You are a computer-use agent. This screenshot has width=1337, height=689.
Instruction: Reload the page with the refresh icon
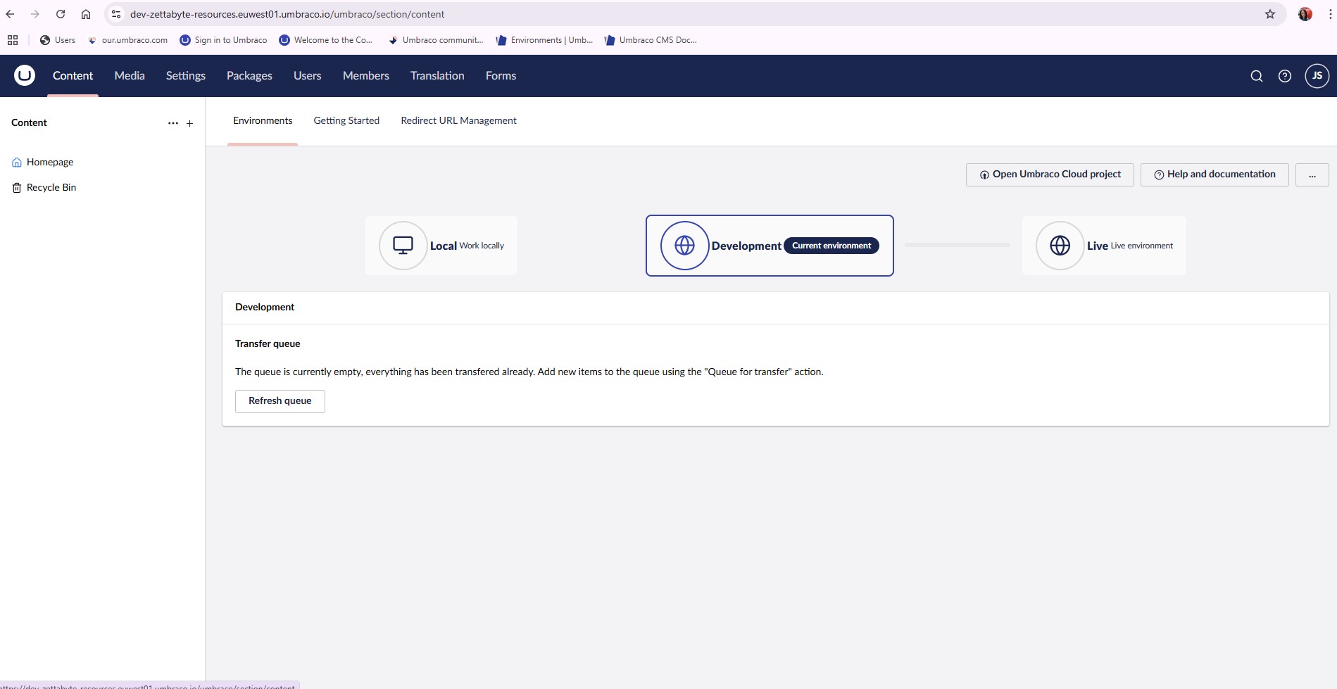[61, 14]
